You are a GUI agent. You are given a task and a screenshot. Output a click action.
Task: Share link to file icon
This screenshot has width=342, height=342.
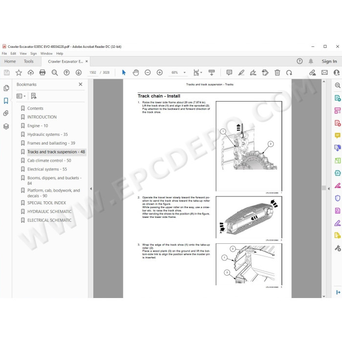tap(312, 72)
